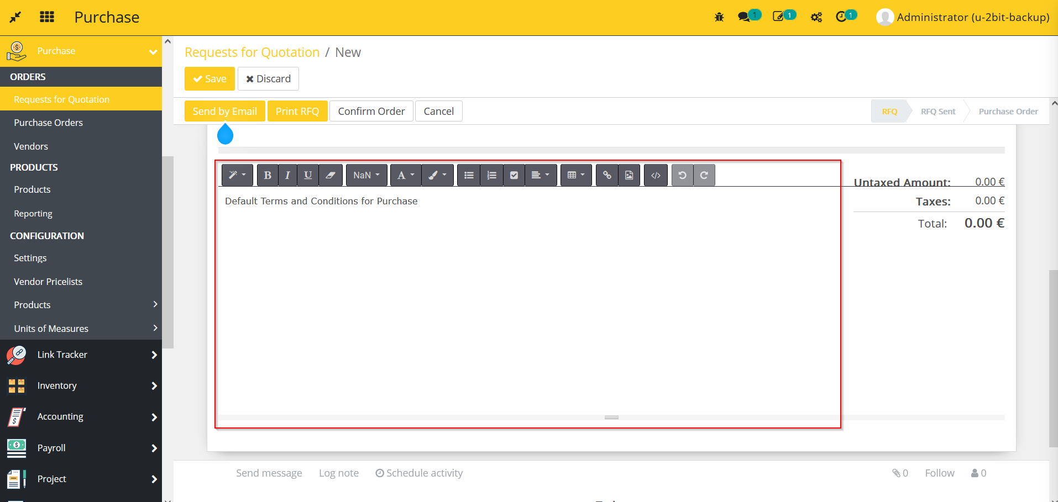Insert an image using the picture icon

pos(629,175)
